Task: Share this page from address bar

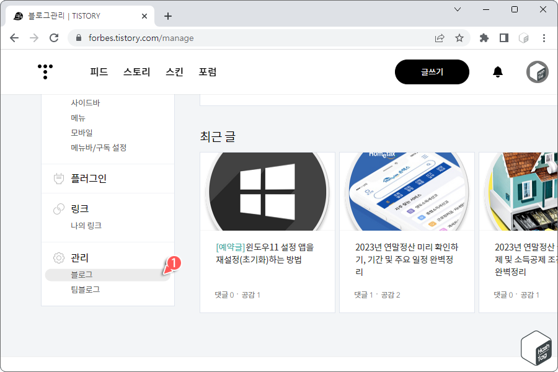Action: pyautogui.click(x=440, y=38)
